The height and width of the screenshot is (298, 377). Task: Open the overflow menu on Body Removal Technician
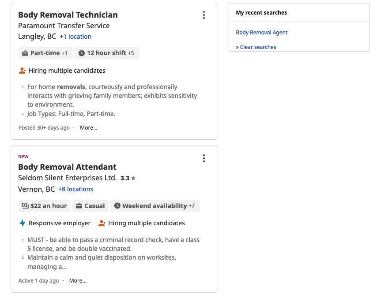point(204,15)
